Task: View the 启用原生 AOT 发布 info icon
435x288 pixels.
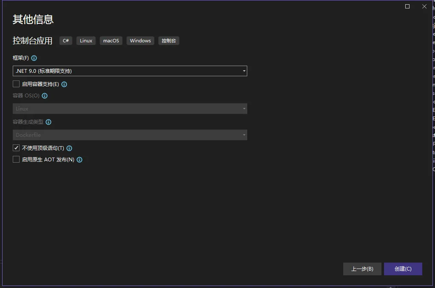Action: click(x=79, y=160)
